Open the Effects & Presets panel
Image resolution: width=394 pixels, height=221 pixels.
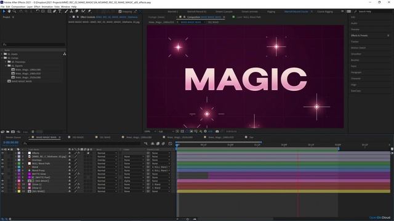pyautogui.click(x=359, y=36)
